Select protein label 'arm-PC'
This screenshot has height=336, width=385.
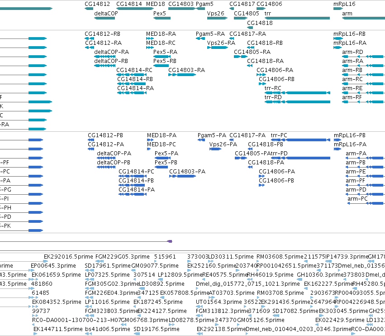pyautogui.click(x=357, y=199)
